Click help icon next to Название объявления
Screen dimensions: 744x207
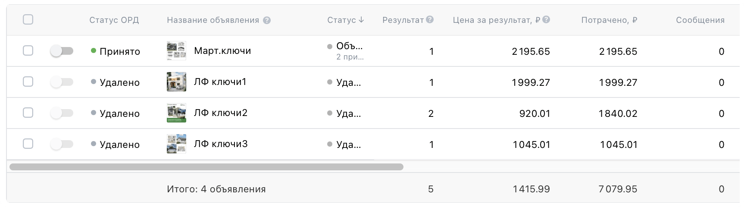(267, 20)
